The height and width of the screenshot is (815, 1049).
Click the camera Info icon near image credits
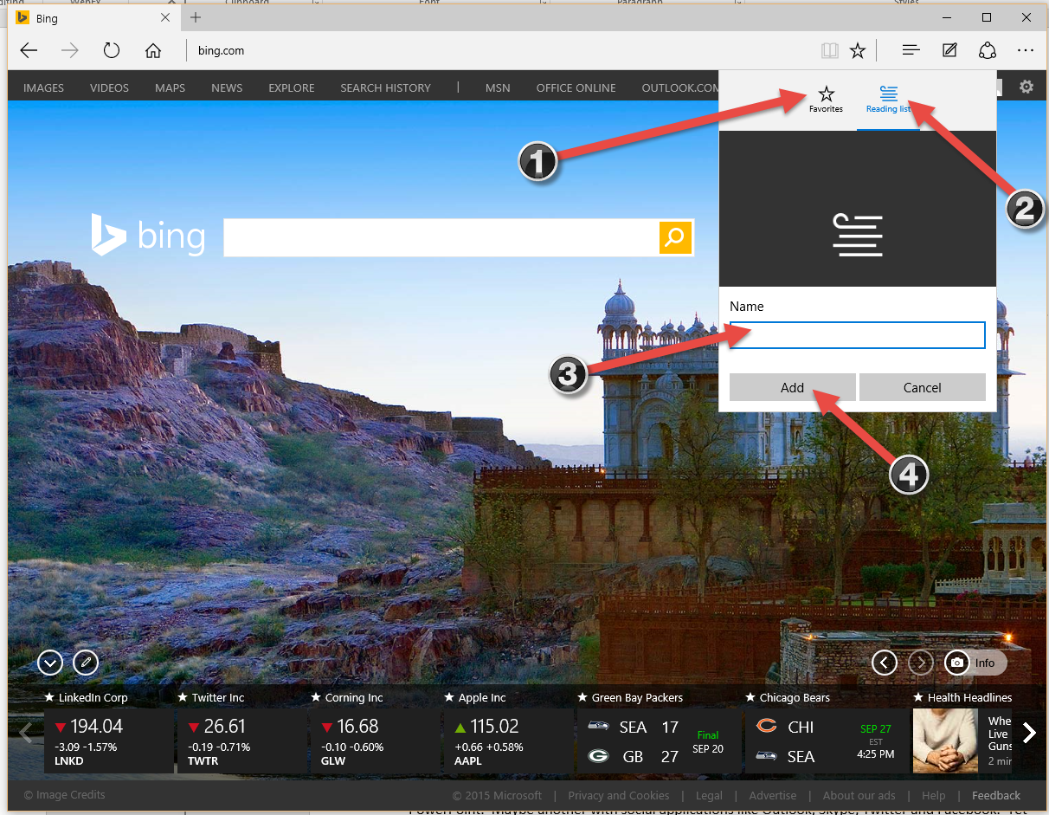[x=956, y=662]
